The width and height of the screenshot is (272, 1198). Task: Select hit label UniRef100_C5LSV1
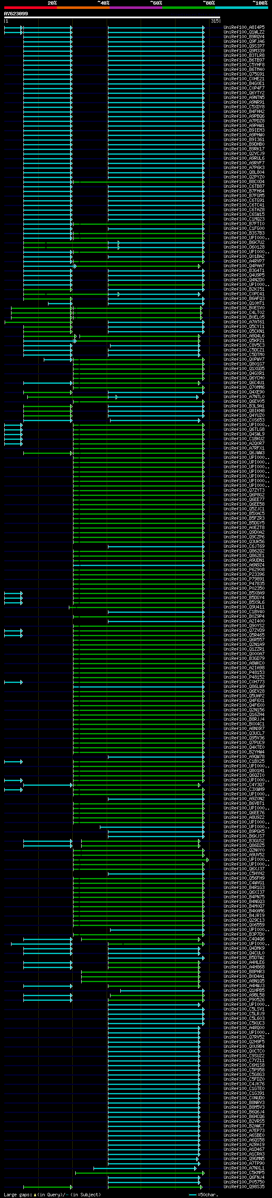(x=244, y=1009)
